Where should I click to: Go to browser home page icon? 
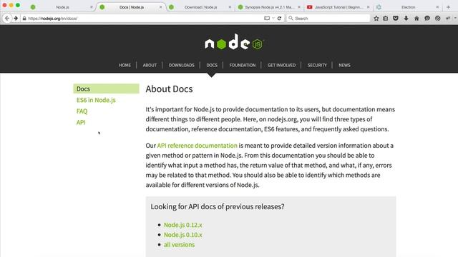[416, 19]
